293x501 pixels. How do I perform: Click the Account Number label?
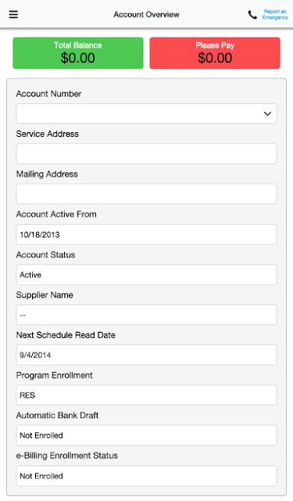[x=48, y=94]
